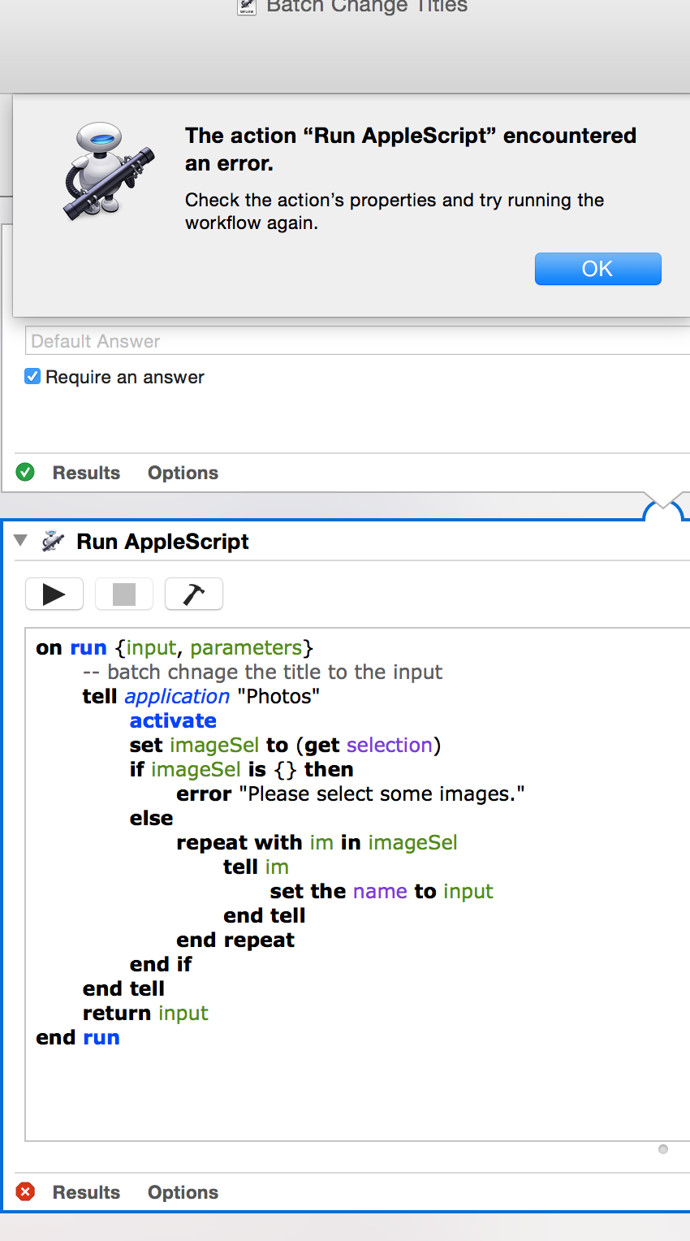690x1241 pixels.
Task: Click Results under the Ask for Text action
Action: (85, 472)
